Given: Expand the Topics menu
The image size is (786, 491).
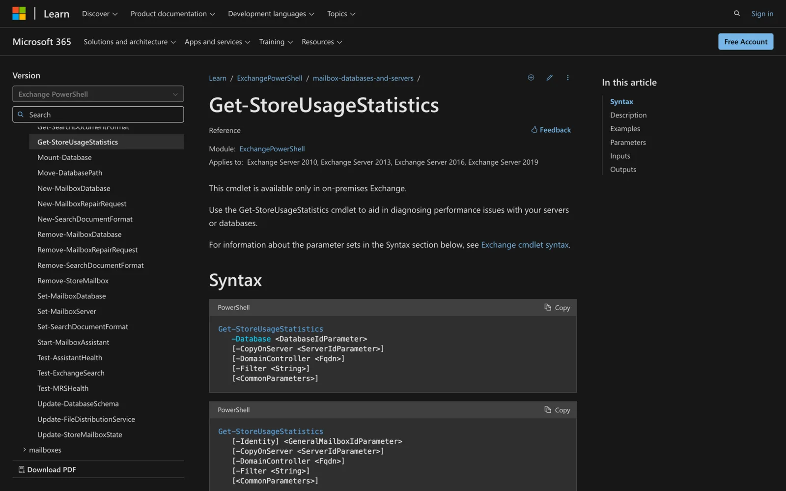Looking at the screenshot, I should tap(341, 14).
